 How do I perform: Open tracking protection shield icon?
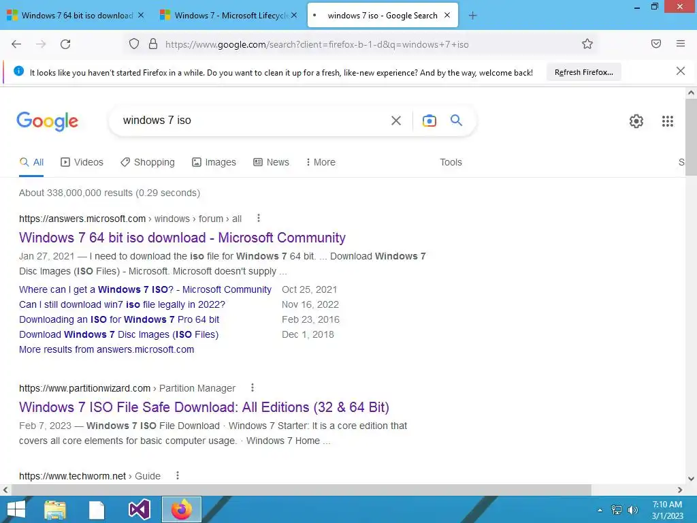134,44
